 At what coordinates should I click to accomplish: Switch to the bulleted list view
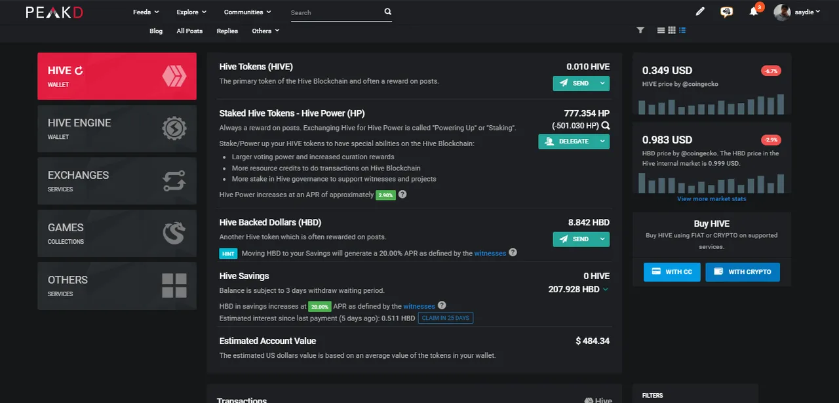click(x=682, y=30)
